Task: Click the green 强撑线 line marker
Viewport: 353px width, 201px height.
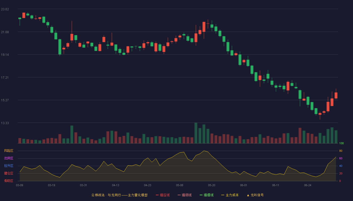Action: [201, 195]
